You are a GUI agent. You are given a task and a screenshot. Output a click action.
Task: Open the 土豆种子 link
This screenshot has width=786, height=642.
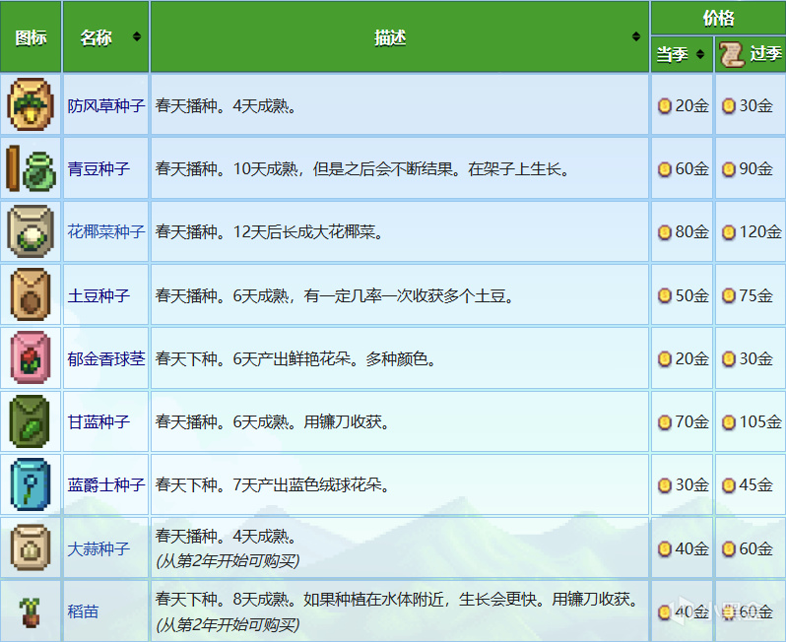98,295
